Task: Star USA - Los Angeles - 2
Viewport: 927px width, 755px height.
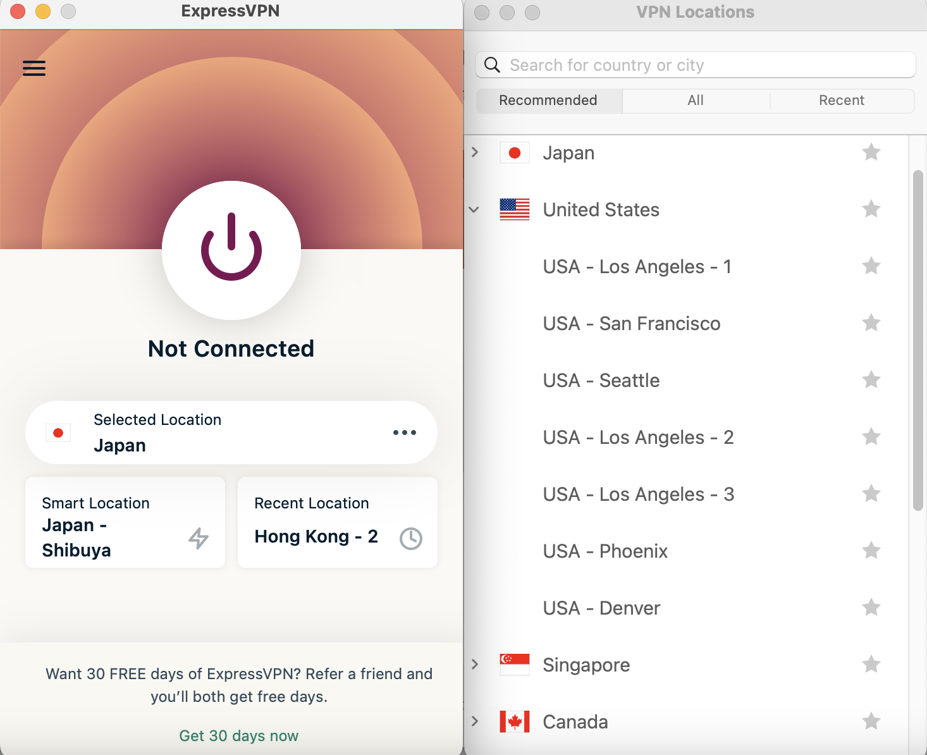Action: pos(871,436)
